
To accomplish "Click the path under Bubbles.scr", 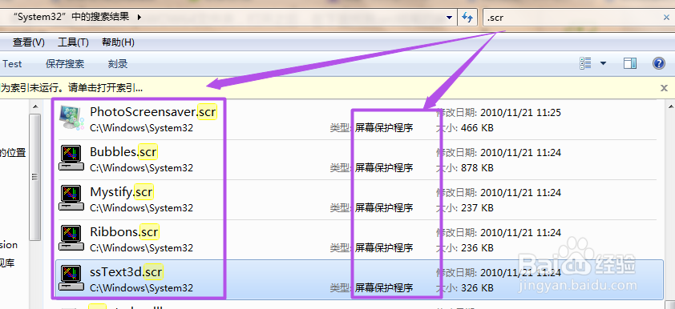I will (141, 168).
